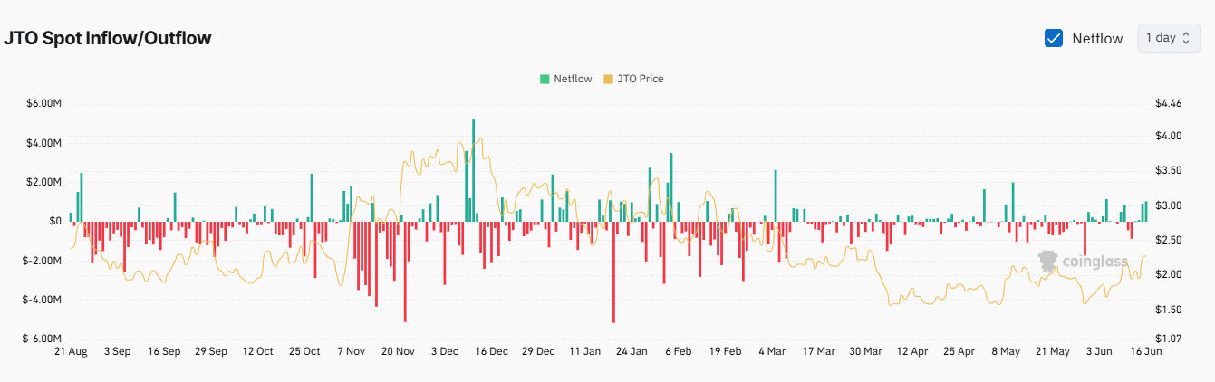Click the "$0" baseline label on left axis
The height and width of the screenshot is (382, 1215).
55,221
